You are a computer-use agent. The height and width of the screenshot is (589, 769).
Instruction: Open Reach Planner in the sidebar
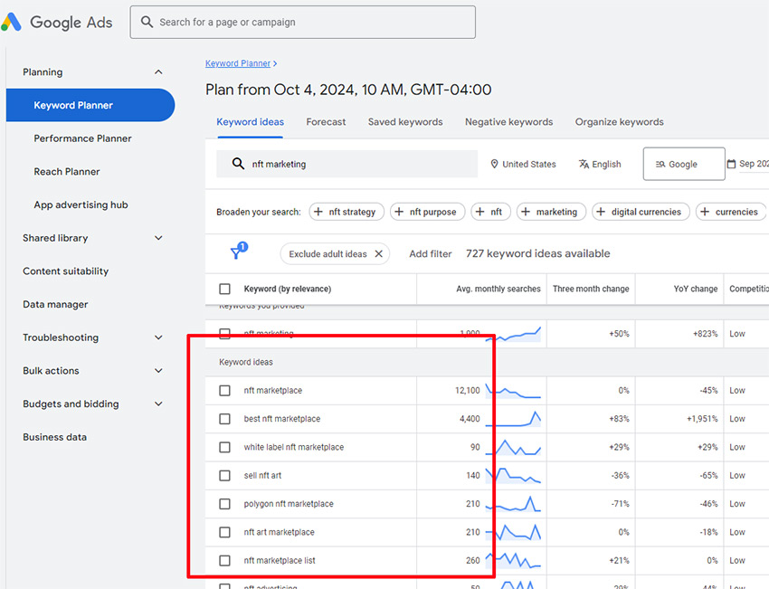67,172
